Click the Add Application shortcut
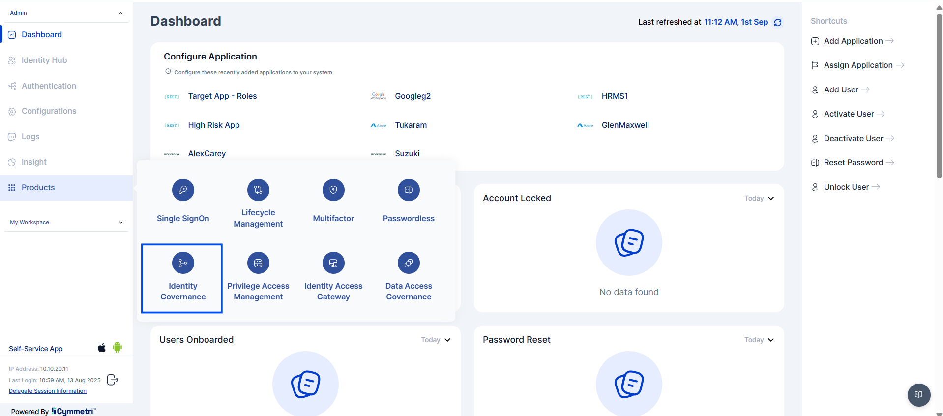The image size is (943, 416). click(x=853, y=41)
